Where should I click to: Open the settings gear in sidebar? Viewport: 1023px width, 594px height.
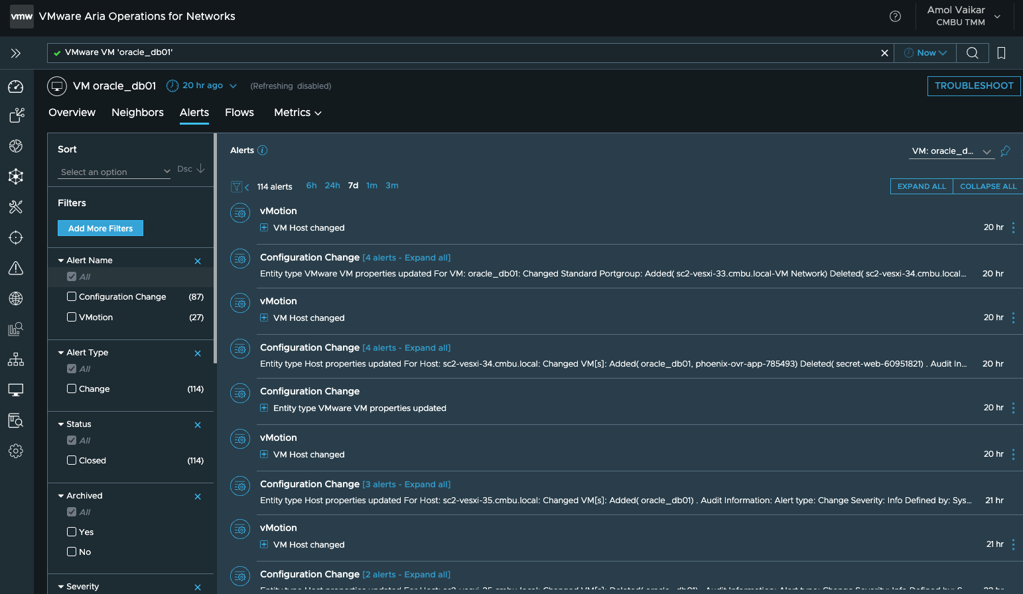(x=16, y=451)
